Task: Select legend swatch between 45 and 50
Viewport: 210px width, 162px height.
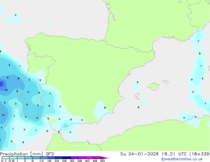Action: [97, 158]
